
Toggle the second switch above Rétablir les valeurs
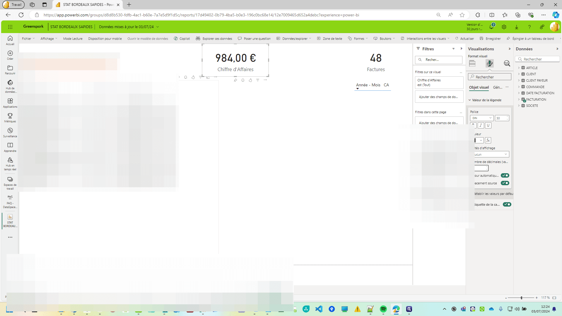(x=505, y=183)
